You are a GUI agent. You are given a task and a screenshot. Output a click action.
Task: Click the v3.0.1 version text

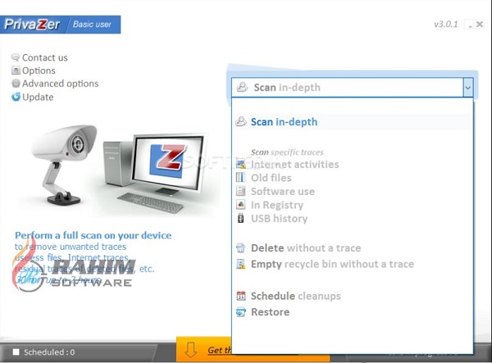446,24
